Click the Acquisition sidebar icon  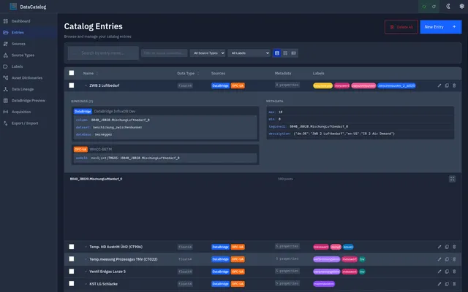click(x=5, y=112)
